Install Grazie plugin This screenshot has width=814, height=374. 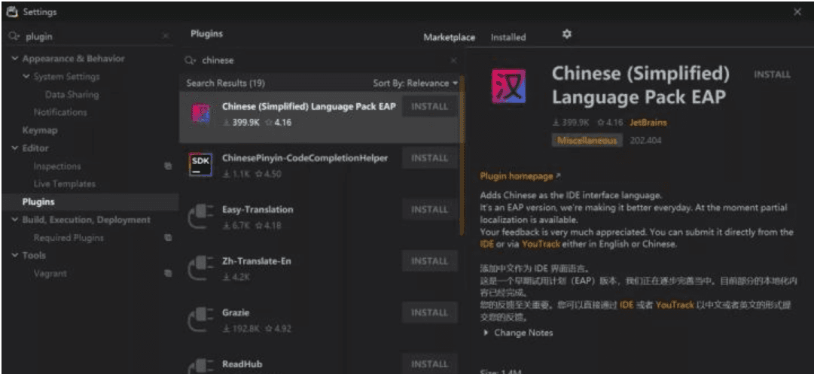click(430, 312)
